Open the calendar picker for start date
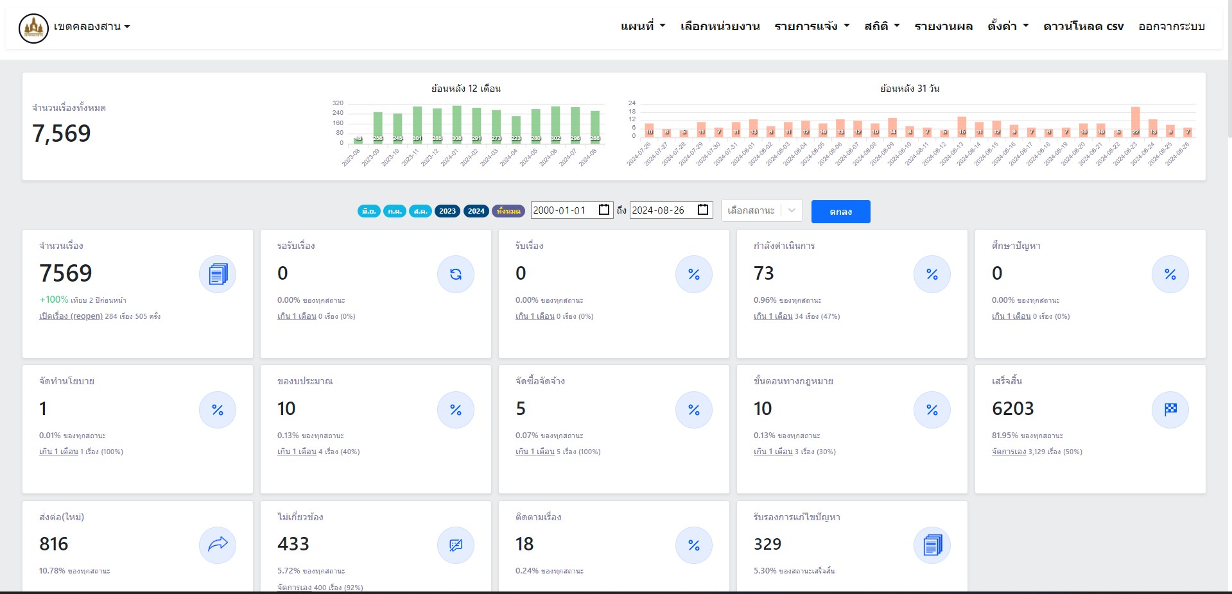The image size is (1232, 594). coord(604,210)
